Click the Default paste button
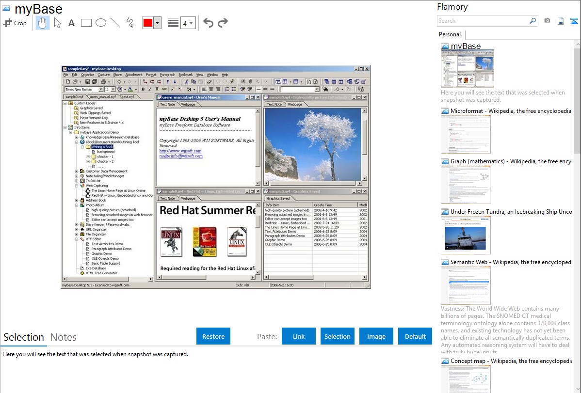 click(415, 336)
